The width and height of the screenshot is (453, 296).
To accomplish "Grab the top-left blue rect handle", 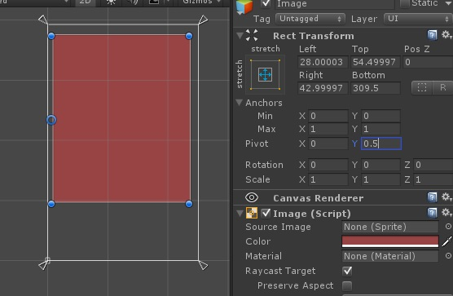I will pos(51,36).
